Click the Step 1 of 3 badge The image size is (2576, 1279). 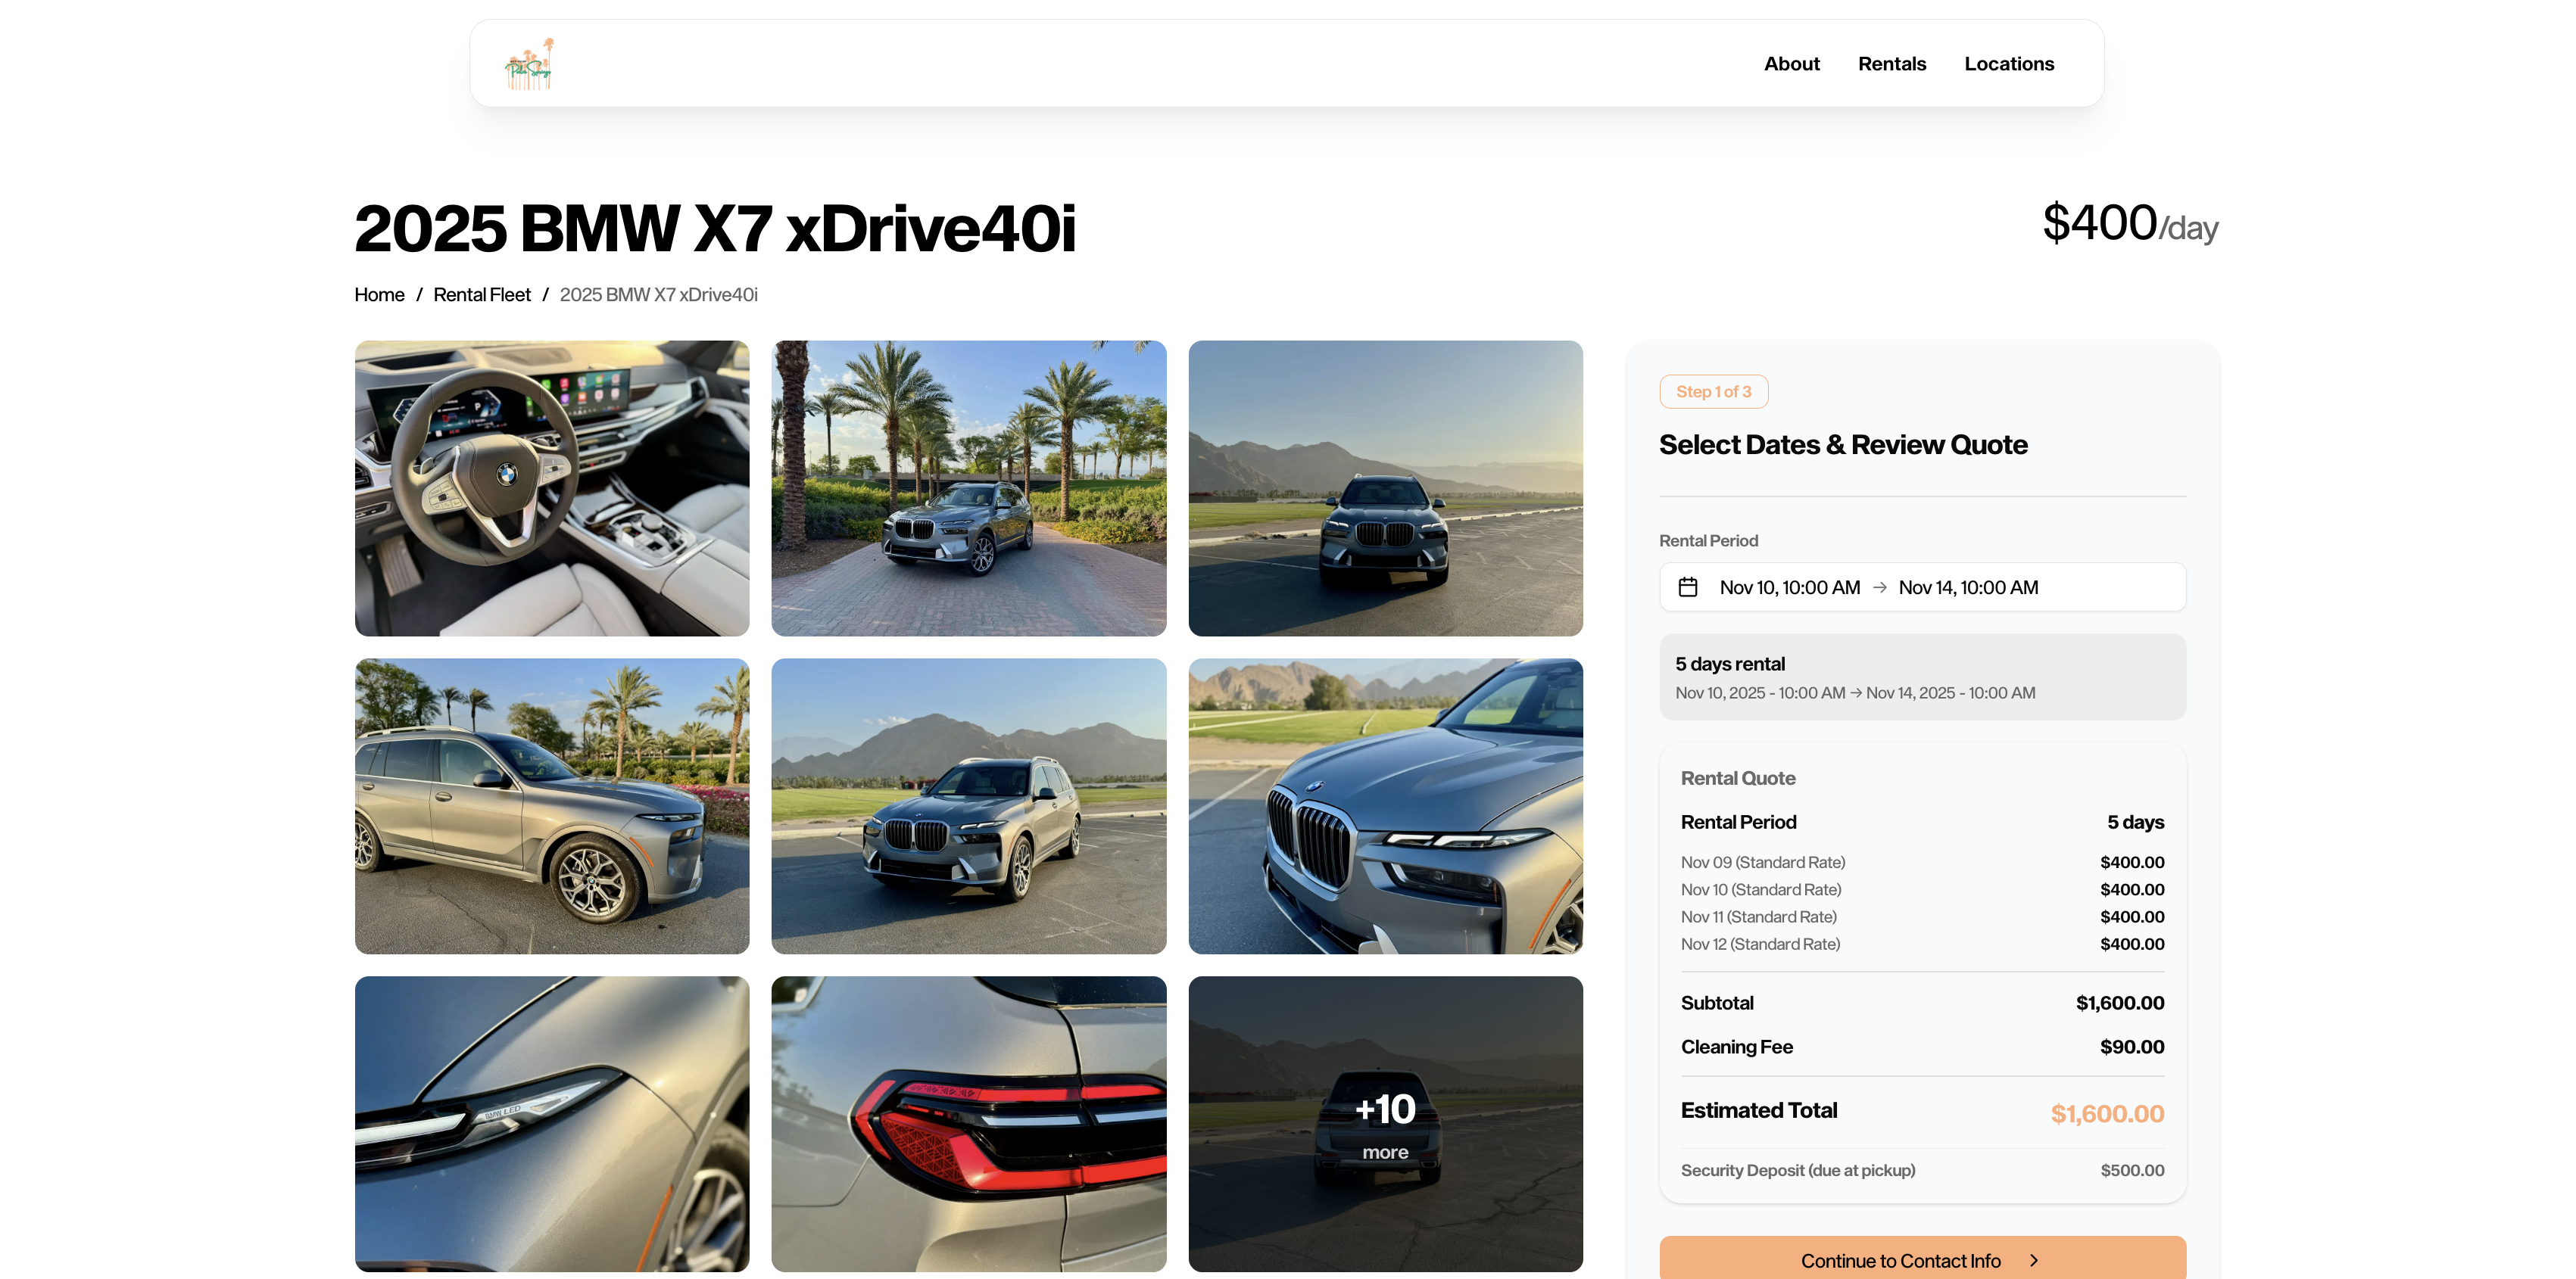[1713, 392]
